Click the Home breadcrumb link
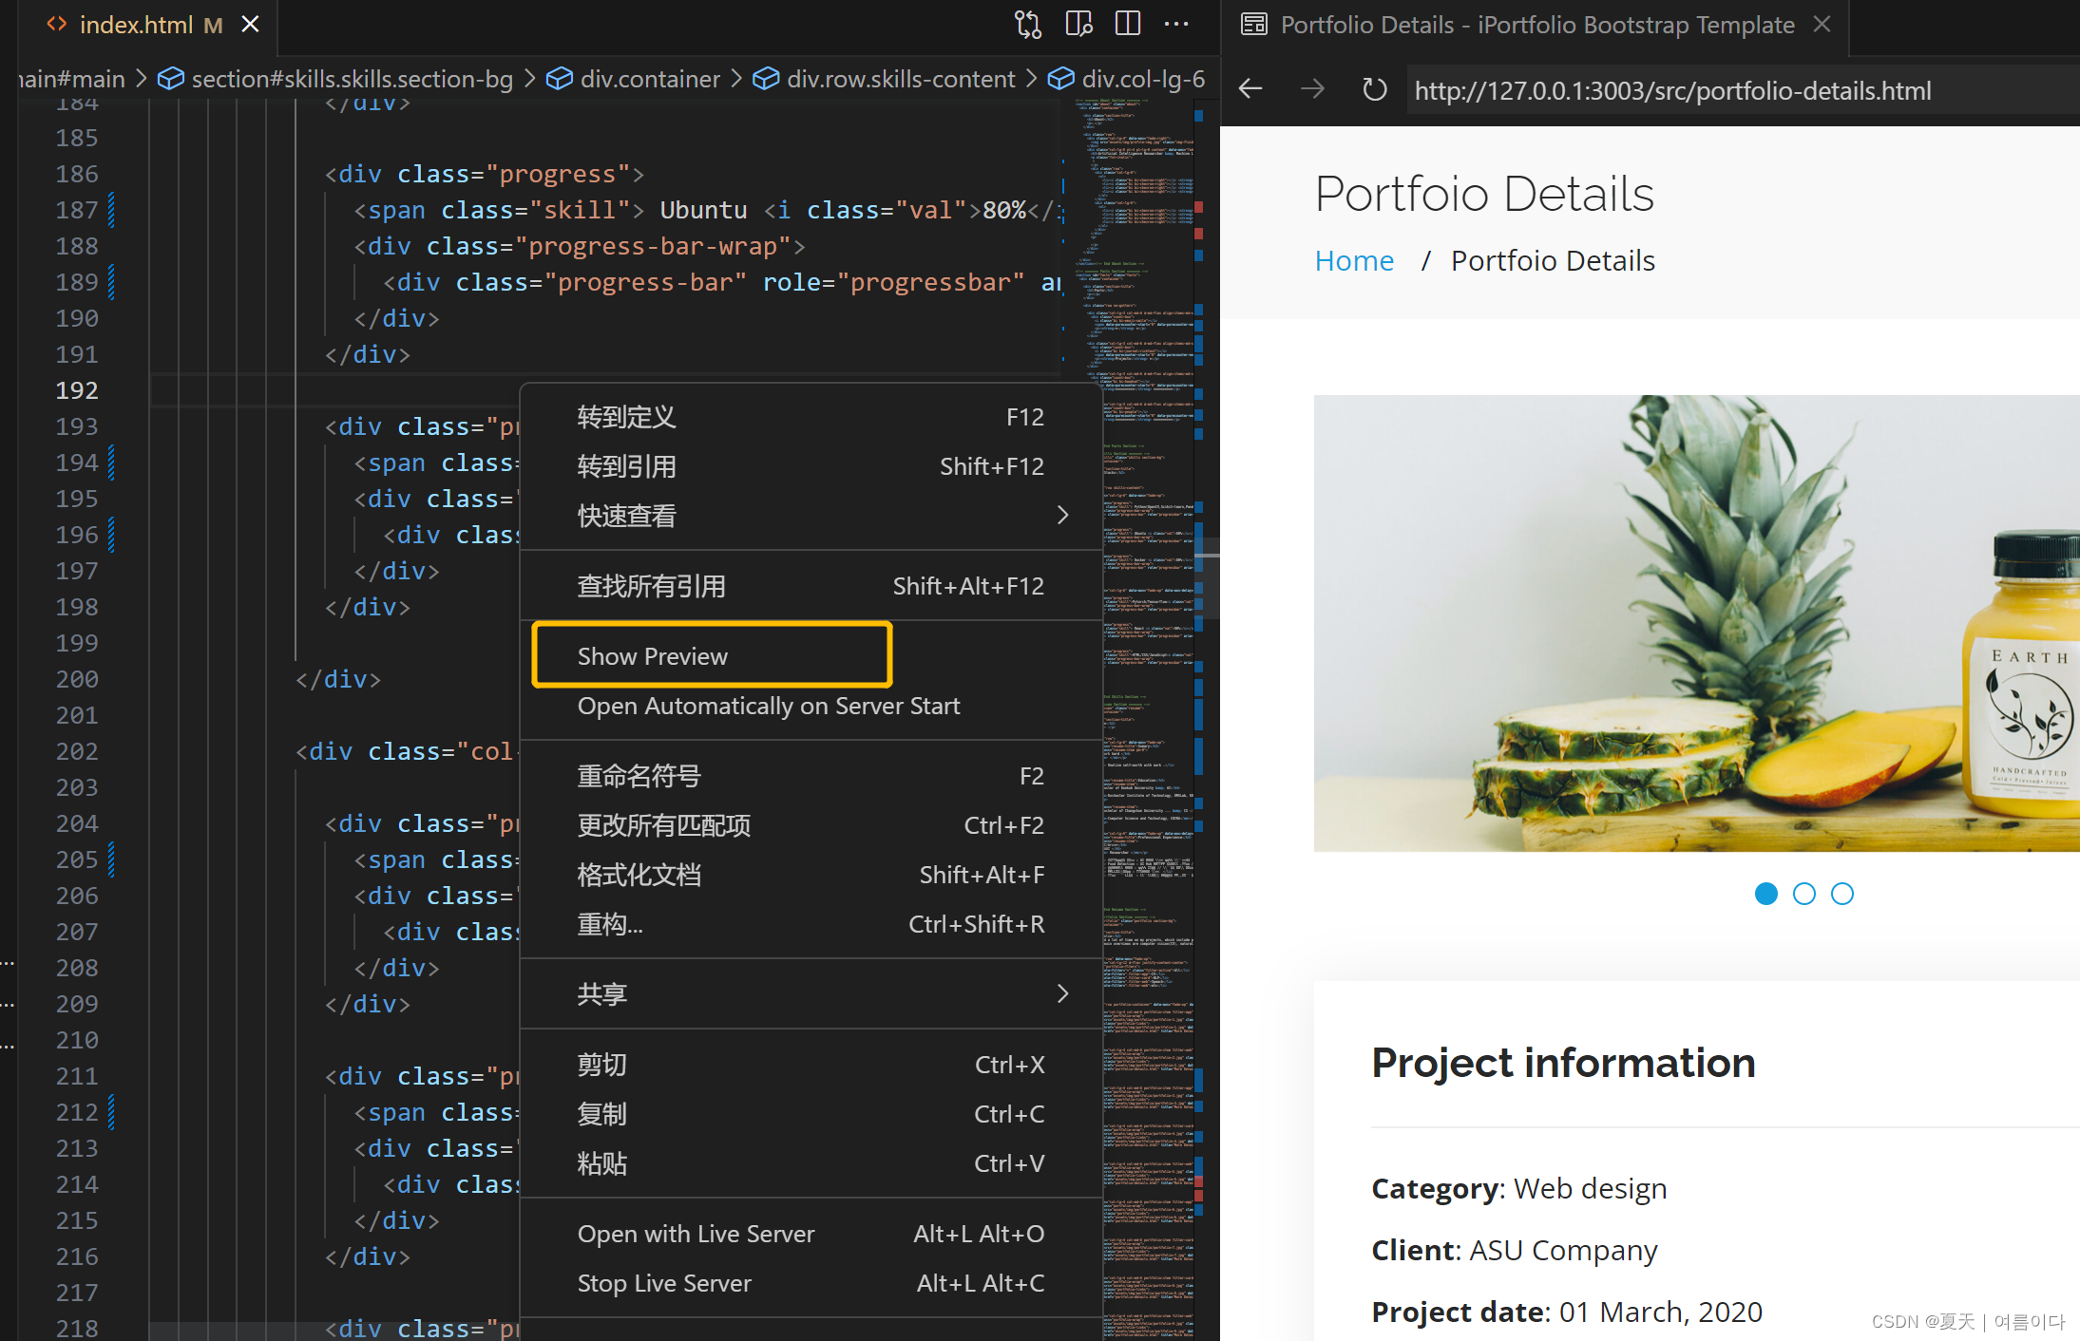Screen dimensions: 2080x1341 (x=1354, y=261)
